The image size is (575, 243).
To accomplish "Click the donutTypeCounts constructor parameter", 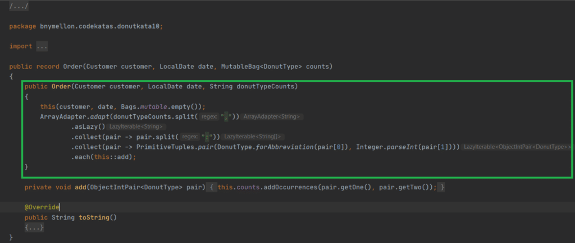I will click(266, 87).
